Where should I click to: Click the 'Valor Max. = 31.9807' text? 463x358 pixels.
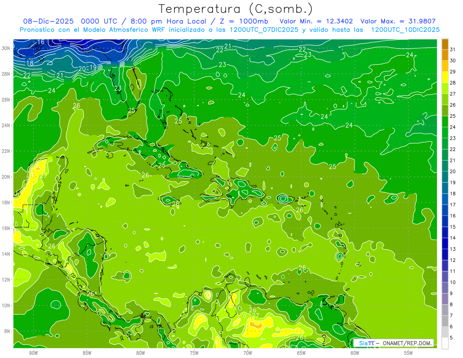click(x=398, y=21)
